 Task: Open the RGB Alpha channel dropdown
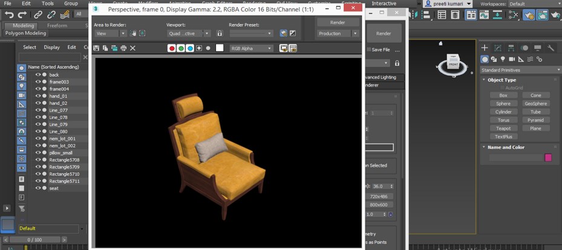[x=252, y=48]
